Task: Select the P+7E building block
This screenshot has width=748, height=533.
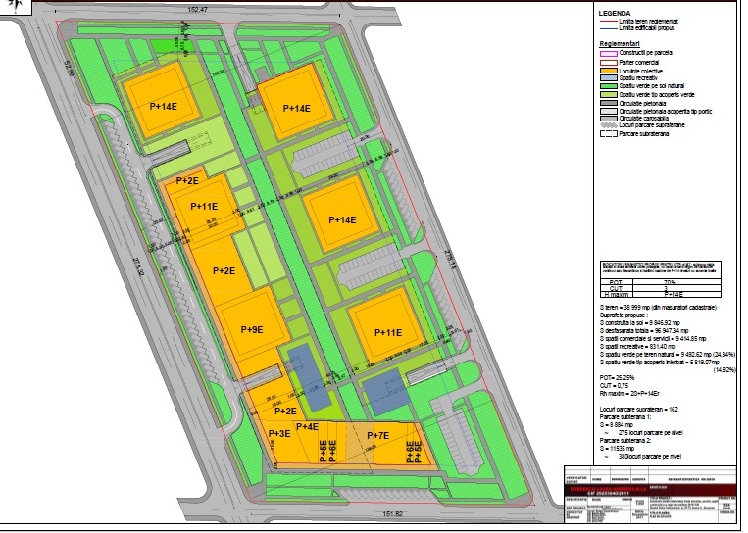Action: [377, 435]
